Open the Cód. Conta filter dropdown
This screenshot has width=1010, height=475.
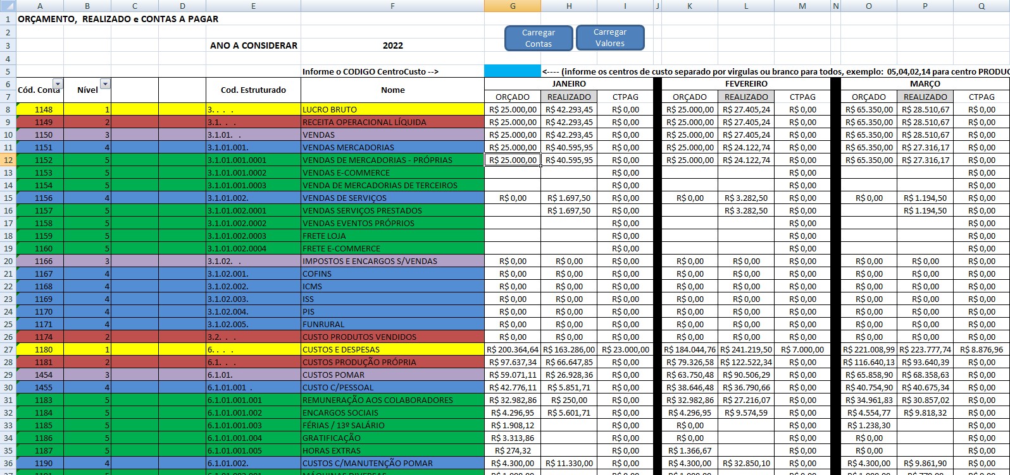pos(58,85)
